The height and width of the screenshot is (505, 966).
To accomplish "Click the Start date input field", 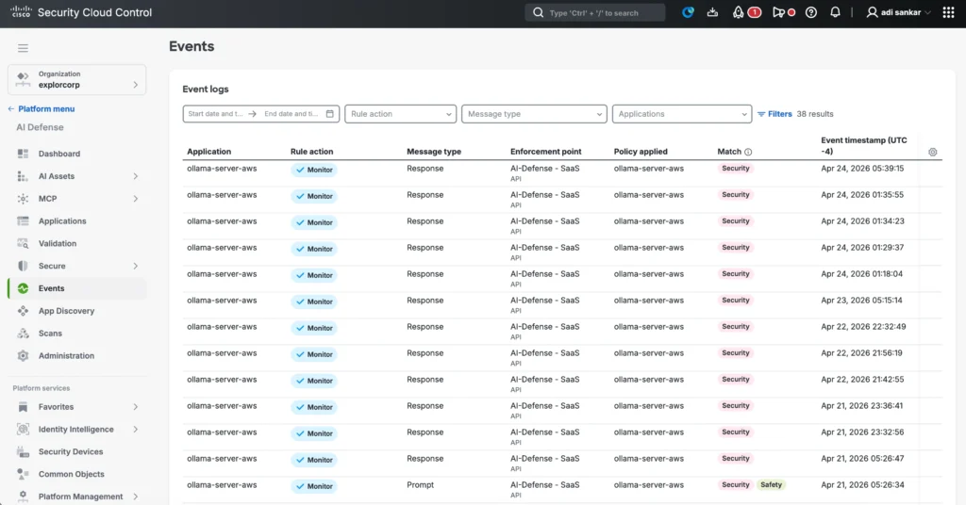I will (x=216, y=114).
